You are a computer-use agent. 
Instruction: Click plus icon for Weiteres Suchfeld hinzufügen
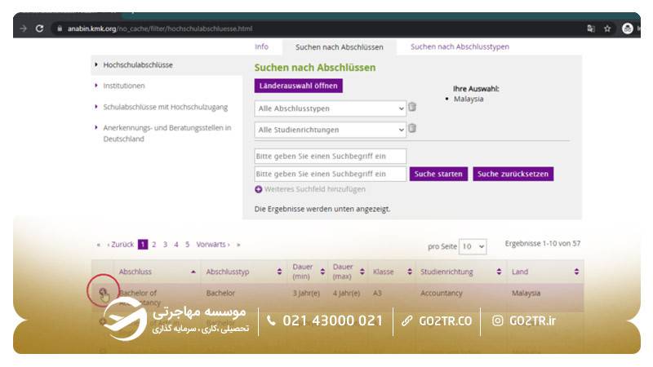(259, 189)
